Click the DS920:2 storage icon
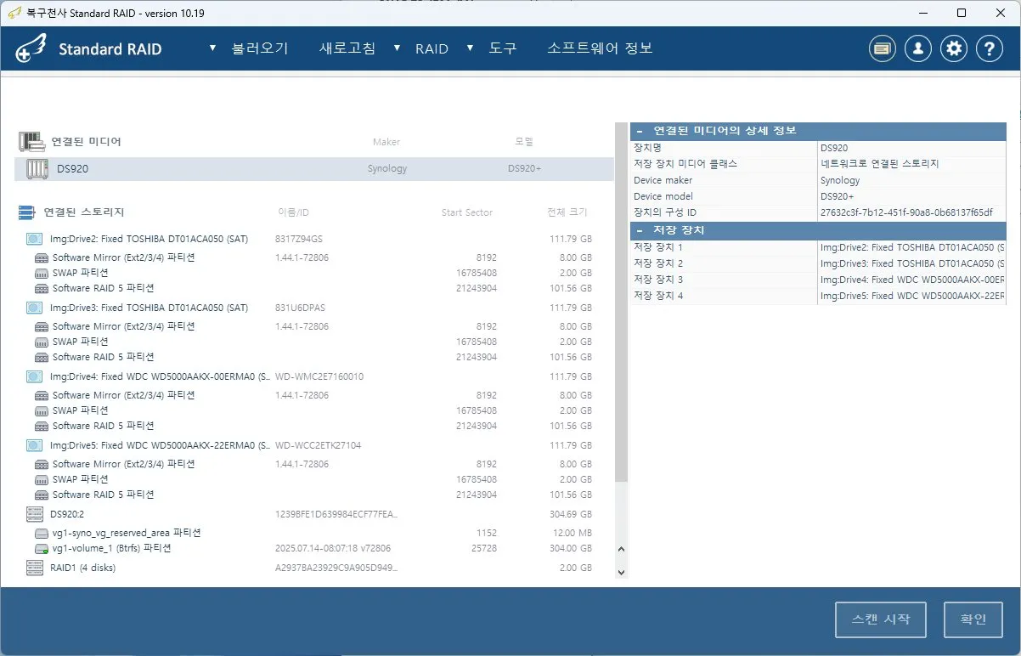The width and height of the screenshot is (1021, 656). click(x=35, y=514)
